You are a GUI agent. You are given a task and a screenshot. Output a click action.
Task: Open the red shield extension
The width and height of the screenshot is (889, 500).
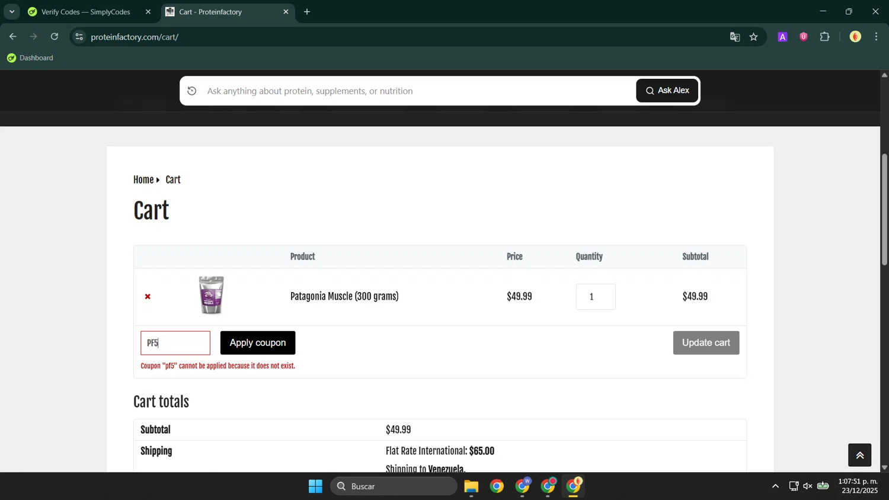[804, 37]
